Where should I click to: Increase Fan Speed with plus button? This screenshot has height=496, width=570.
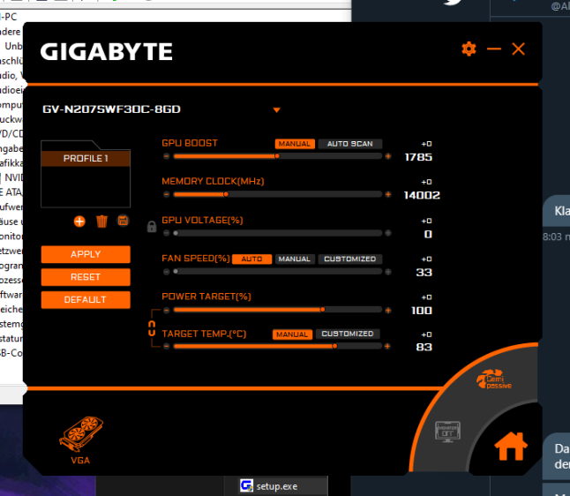point(388,272)
